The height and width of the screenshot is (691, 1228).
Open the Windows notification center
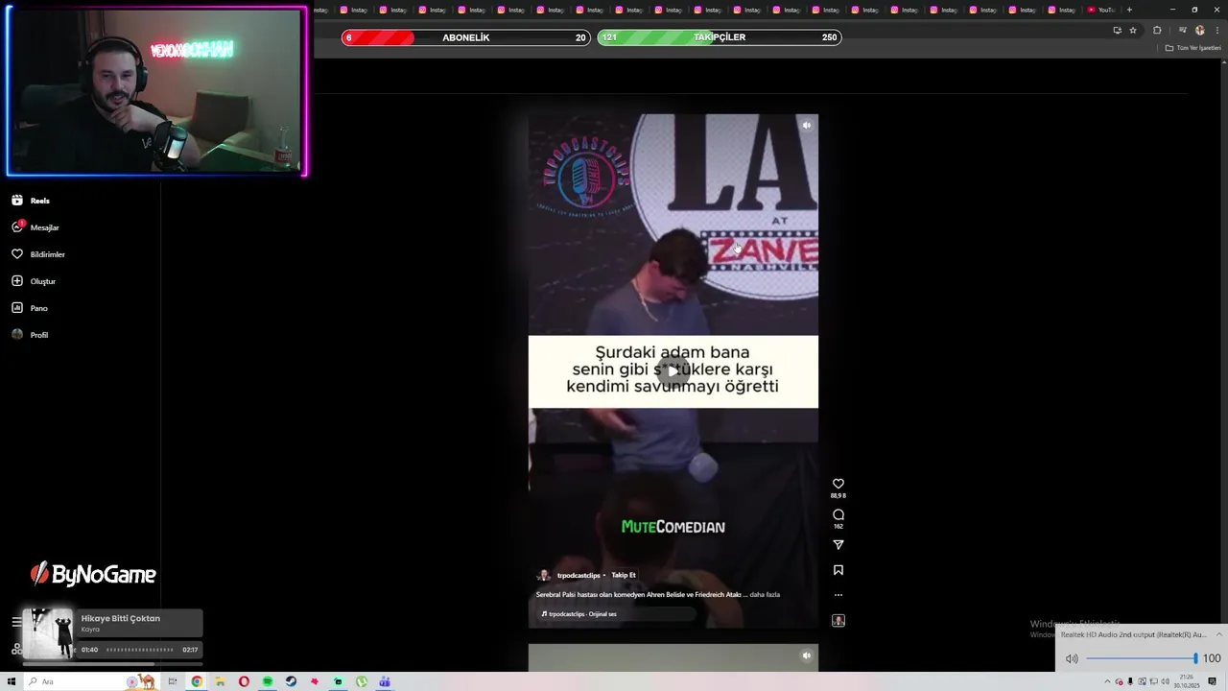pos(1213,681)
